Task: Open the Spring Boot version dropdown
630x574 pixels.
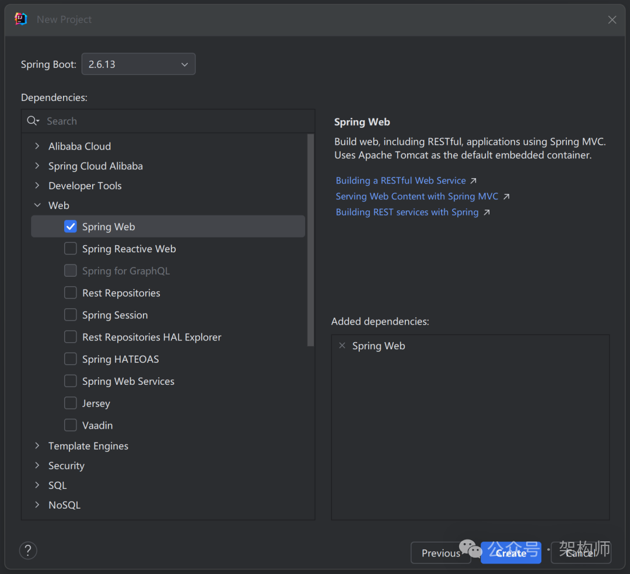Action: pos(138,64)
